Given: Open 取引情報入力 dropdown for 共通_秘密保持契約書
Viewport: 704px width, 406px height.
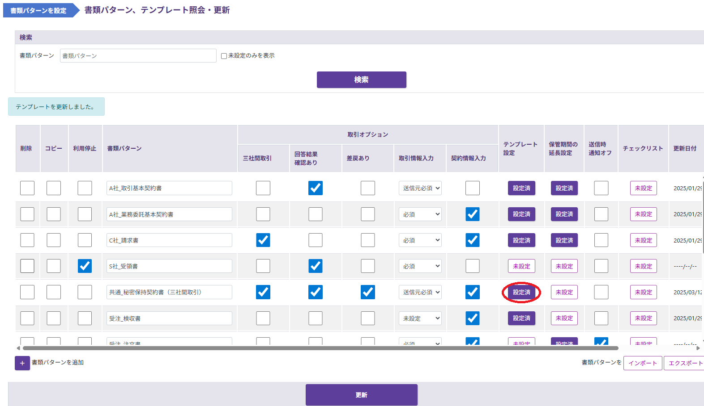Looking at the screenshot, I should [420, 292].
